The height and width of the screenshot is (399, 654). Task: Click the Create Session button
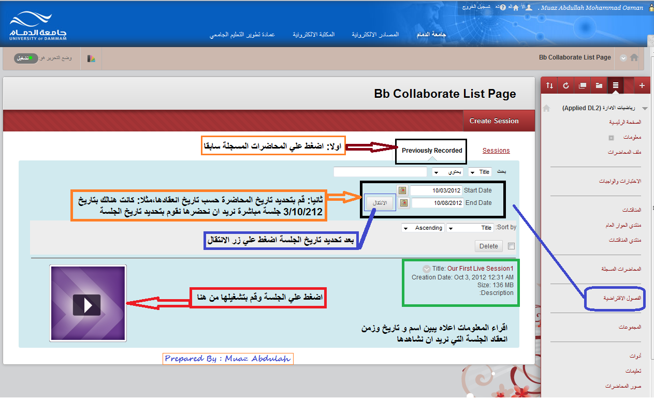click(x=494, y=121)
